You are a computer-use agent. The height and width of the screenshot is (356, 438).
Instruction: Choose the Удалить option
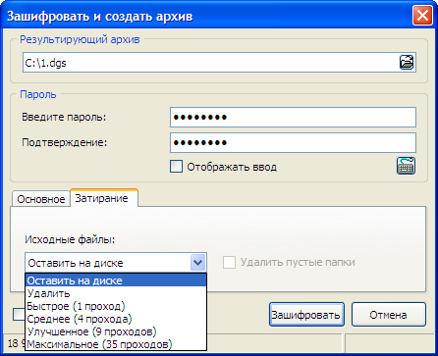click(116, 293)
